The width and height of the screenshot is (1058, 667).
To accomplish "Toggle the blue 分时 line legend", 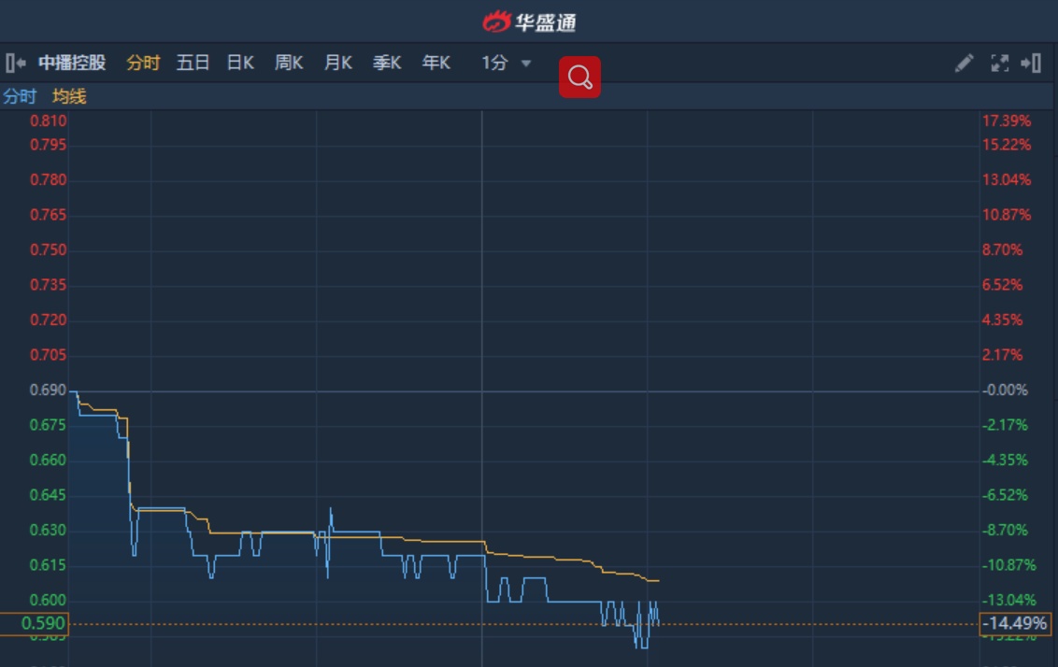I will point(20,96).
